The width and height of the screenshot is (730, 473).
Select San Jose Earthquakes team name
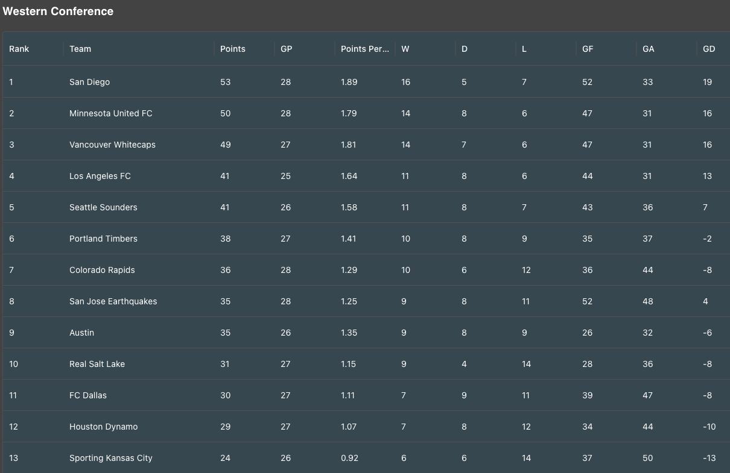pos(113,301)
